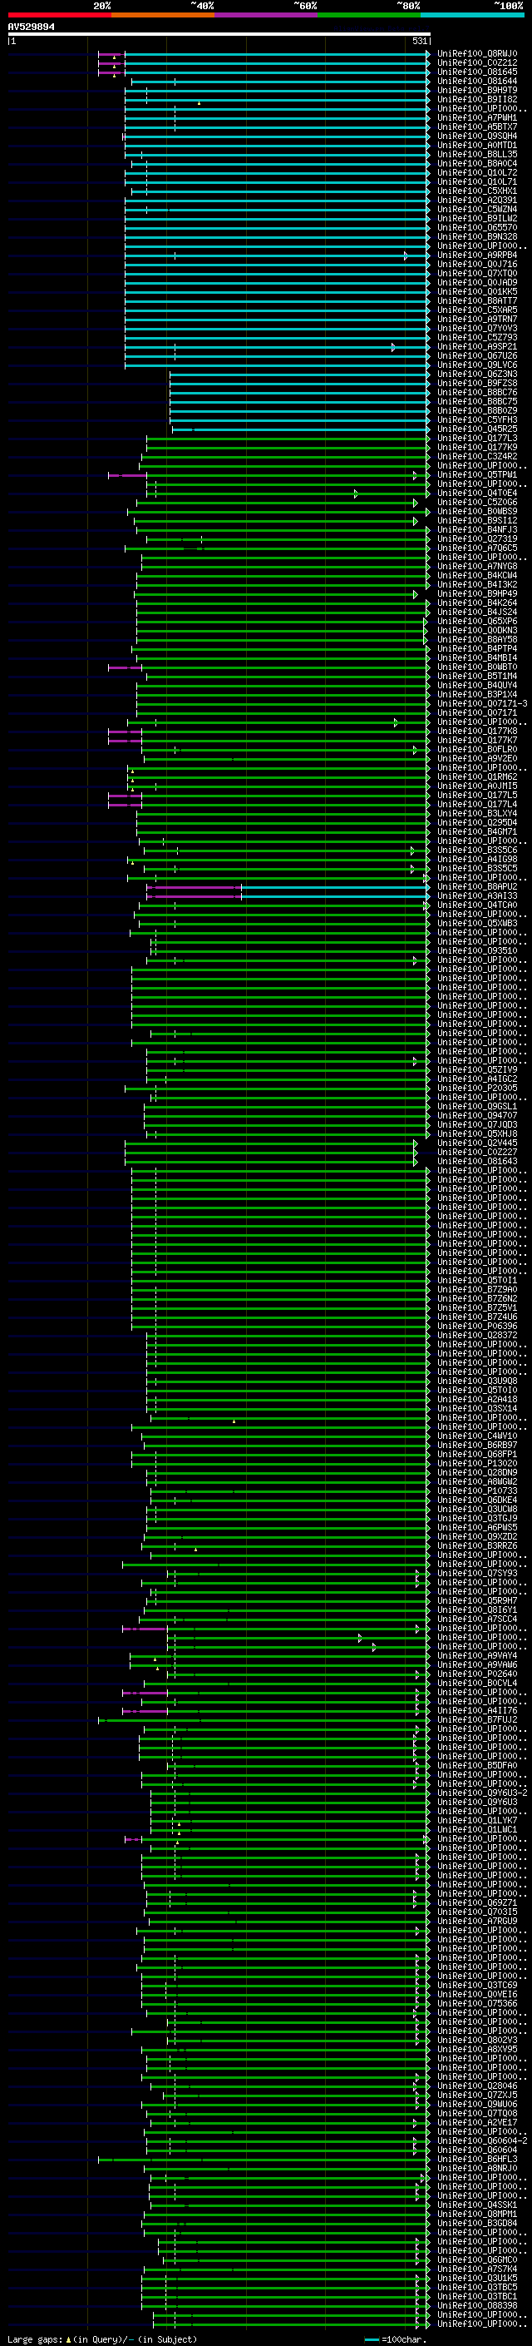Open hit UniRef100_C0Z212
Viewport: 532px width, 2346px height.
(x=477, y=63)
